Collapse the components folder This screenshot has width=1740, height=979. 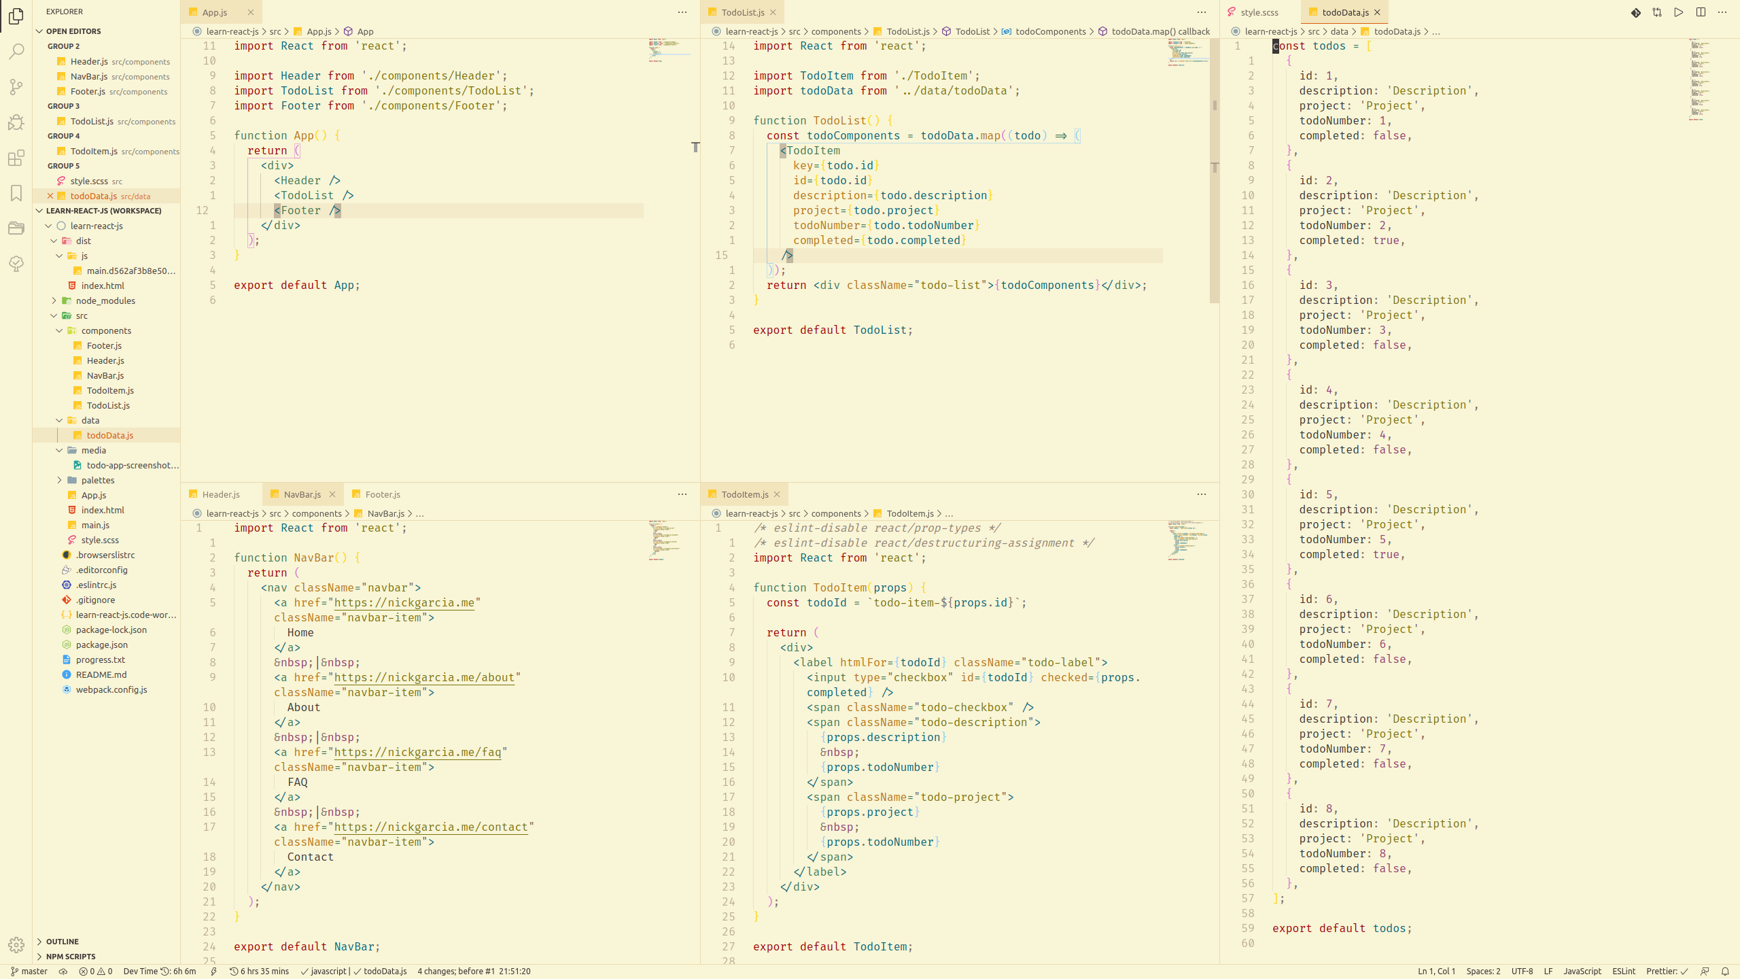[59, 330]
